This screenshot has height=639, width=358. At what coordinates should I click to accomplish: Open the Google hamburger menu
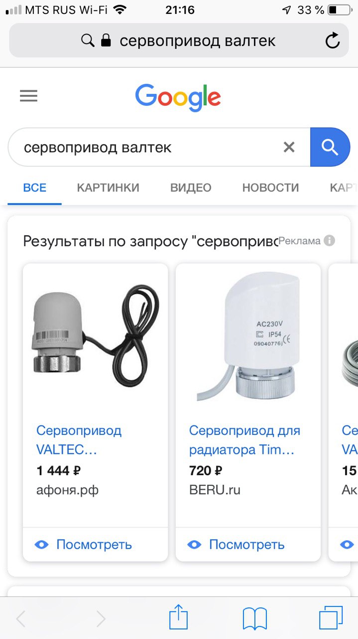click(28, 96)
